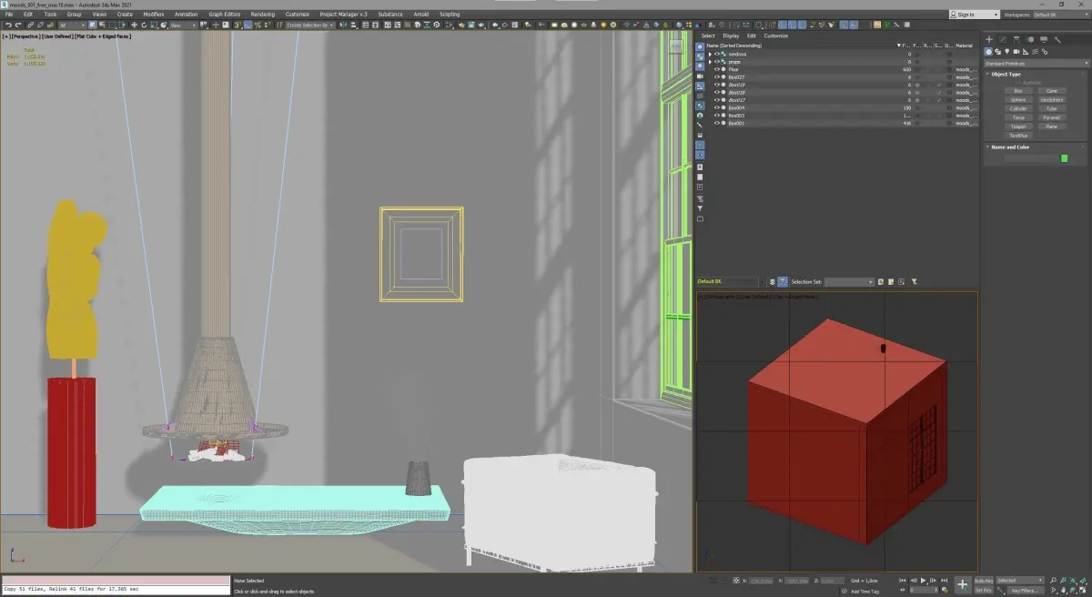This screenshot has height=597, width=1092.
Task: Select the Geometry category icon
Action: [988, 52]
